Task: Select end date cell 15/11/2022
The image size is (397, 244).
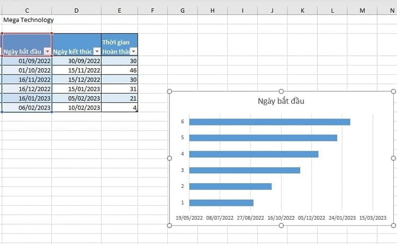Action: 77,70
